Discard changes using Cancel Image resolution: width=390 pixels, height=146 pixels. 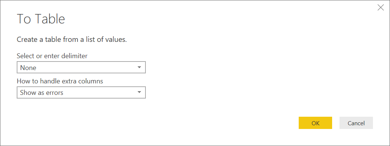pyautogui.click(x=356, y=123)
